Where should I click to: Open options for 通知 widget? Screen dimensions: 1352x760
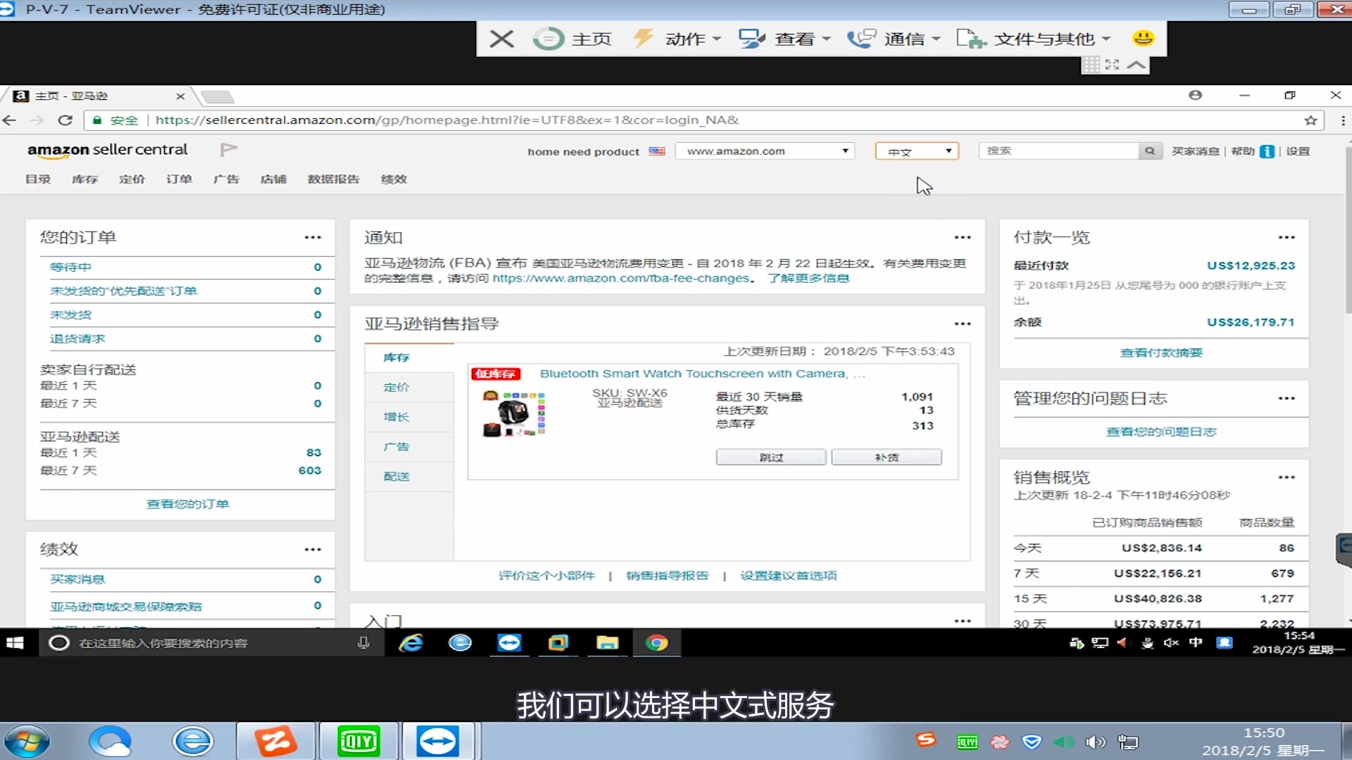tap(963, 238)
